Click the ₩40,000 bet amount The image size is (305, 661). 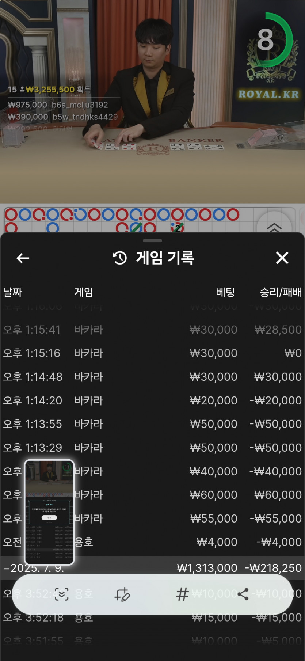pyautogui.click(x=214, y=471)
